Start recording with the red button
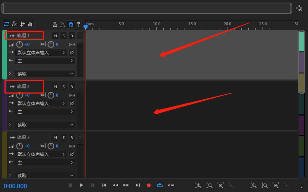 click(149, 185)
